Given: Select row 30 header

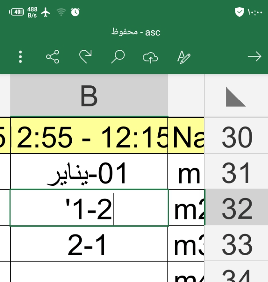Looking at the screenshot, I should (237, 137).
